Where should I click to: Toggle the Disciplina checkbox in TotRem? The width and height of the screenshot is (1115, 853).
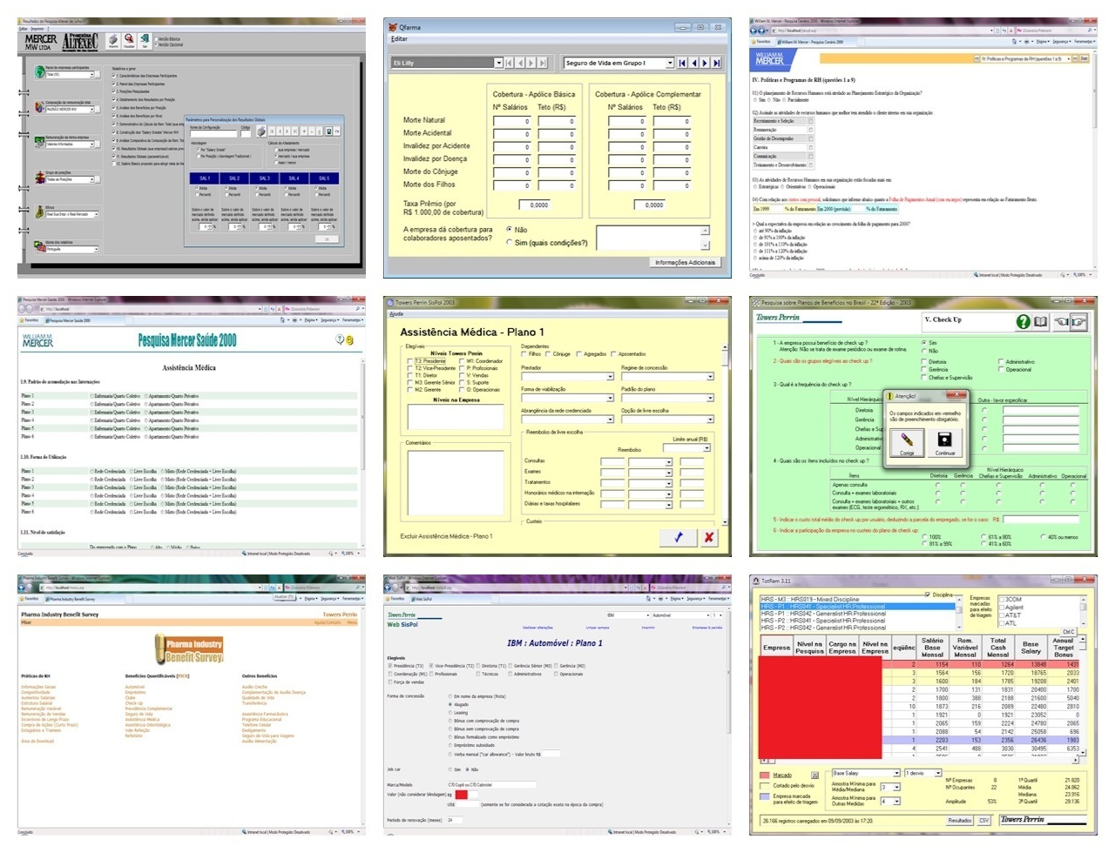tap(927, 594)
